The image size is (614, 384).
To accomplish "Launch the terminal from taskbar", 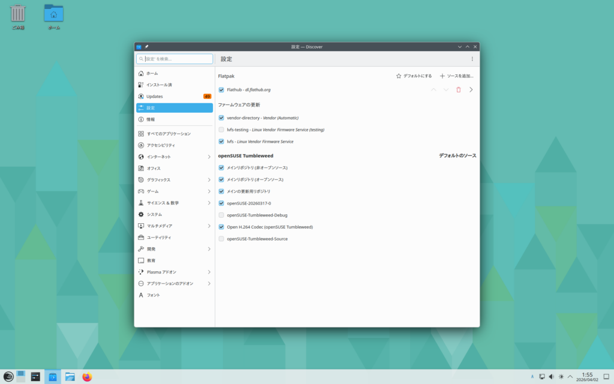I will click(36, 377).
